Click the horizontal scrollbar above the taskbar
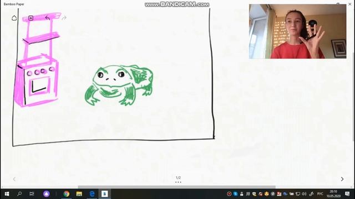Image resolution: width=355 pixels, height=199 pixels. [176, 187]
